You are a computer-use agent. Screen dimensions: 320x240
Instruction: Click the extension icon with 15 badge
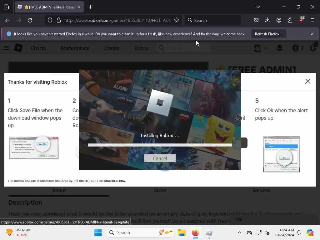pos(302,20)
